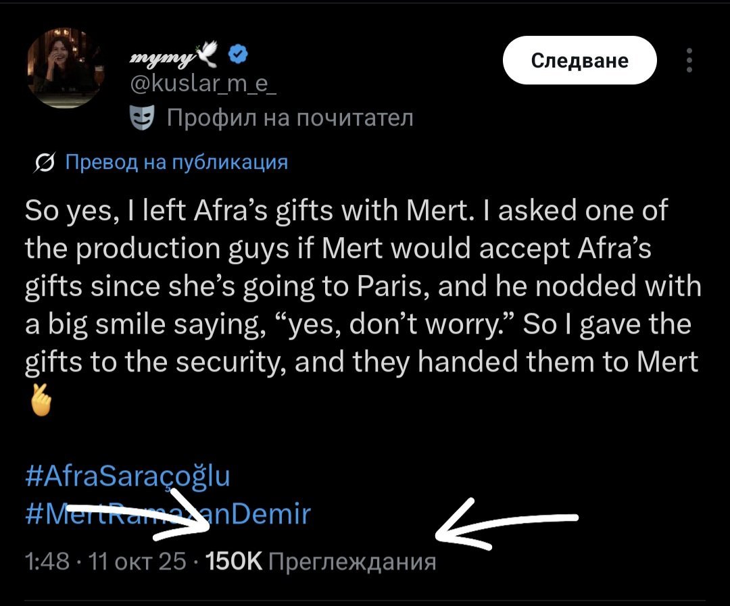This screenshot has height=606, width=730.
Task: Click the 1:48 post timestamp
Action: click(x=41, y=561)
